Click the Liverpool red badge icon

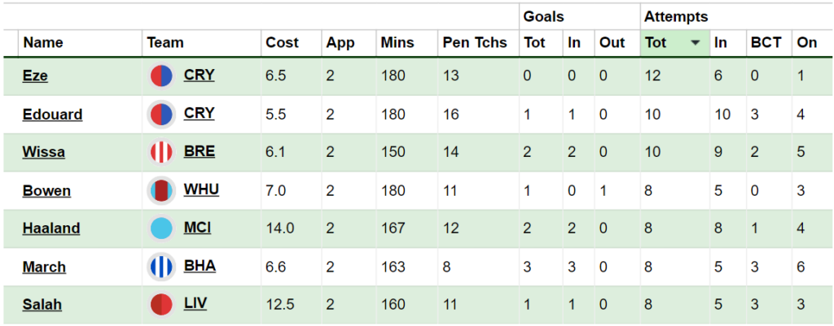coord(161,306)
